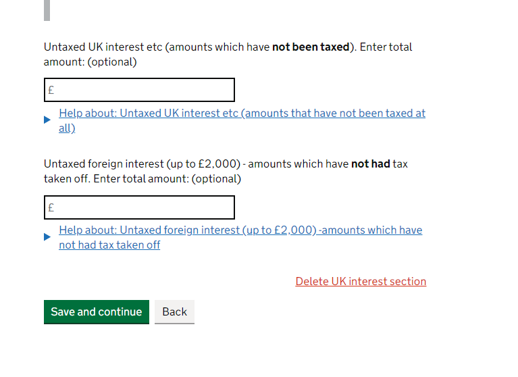Image resolution: width=518 pixels, height=377 pixels.
Task: Click the 'Delete UK interest section' link
Action: [x=361, y=281]
